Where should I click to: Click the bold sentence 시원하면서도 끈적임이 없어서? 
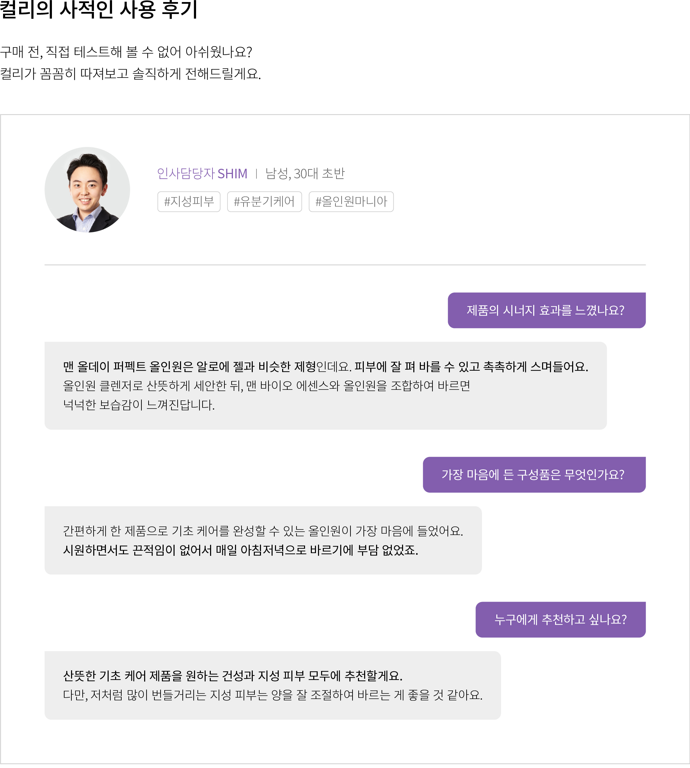pyautogui.click(x=241, y=550)
